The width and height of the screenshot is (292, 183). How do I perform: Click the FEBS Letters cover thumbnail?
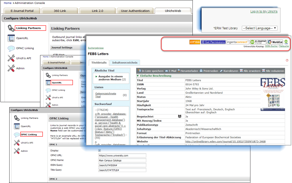273,95
